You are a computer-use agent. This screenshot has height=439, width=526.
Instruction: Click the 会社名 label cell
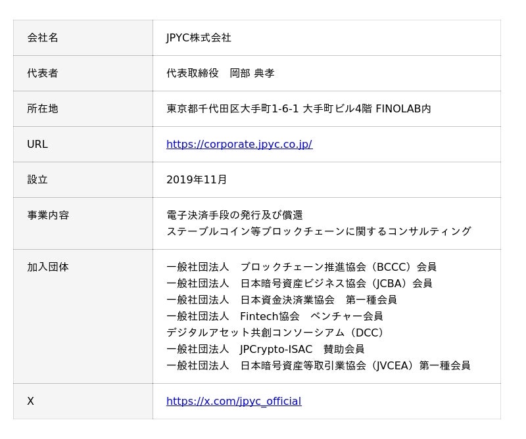(43, 38)
